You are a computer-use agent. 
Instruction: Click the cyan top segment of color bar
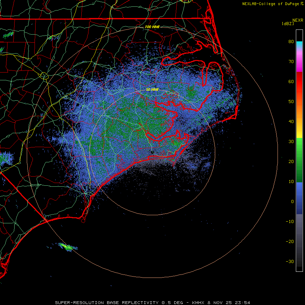click(x=299, y=44)
